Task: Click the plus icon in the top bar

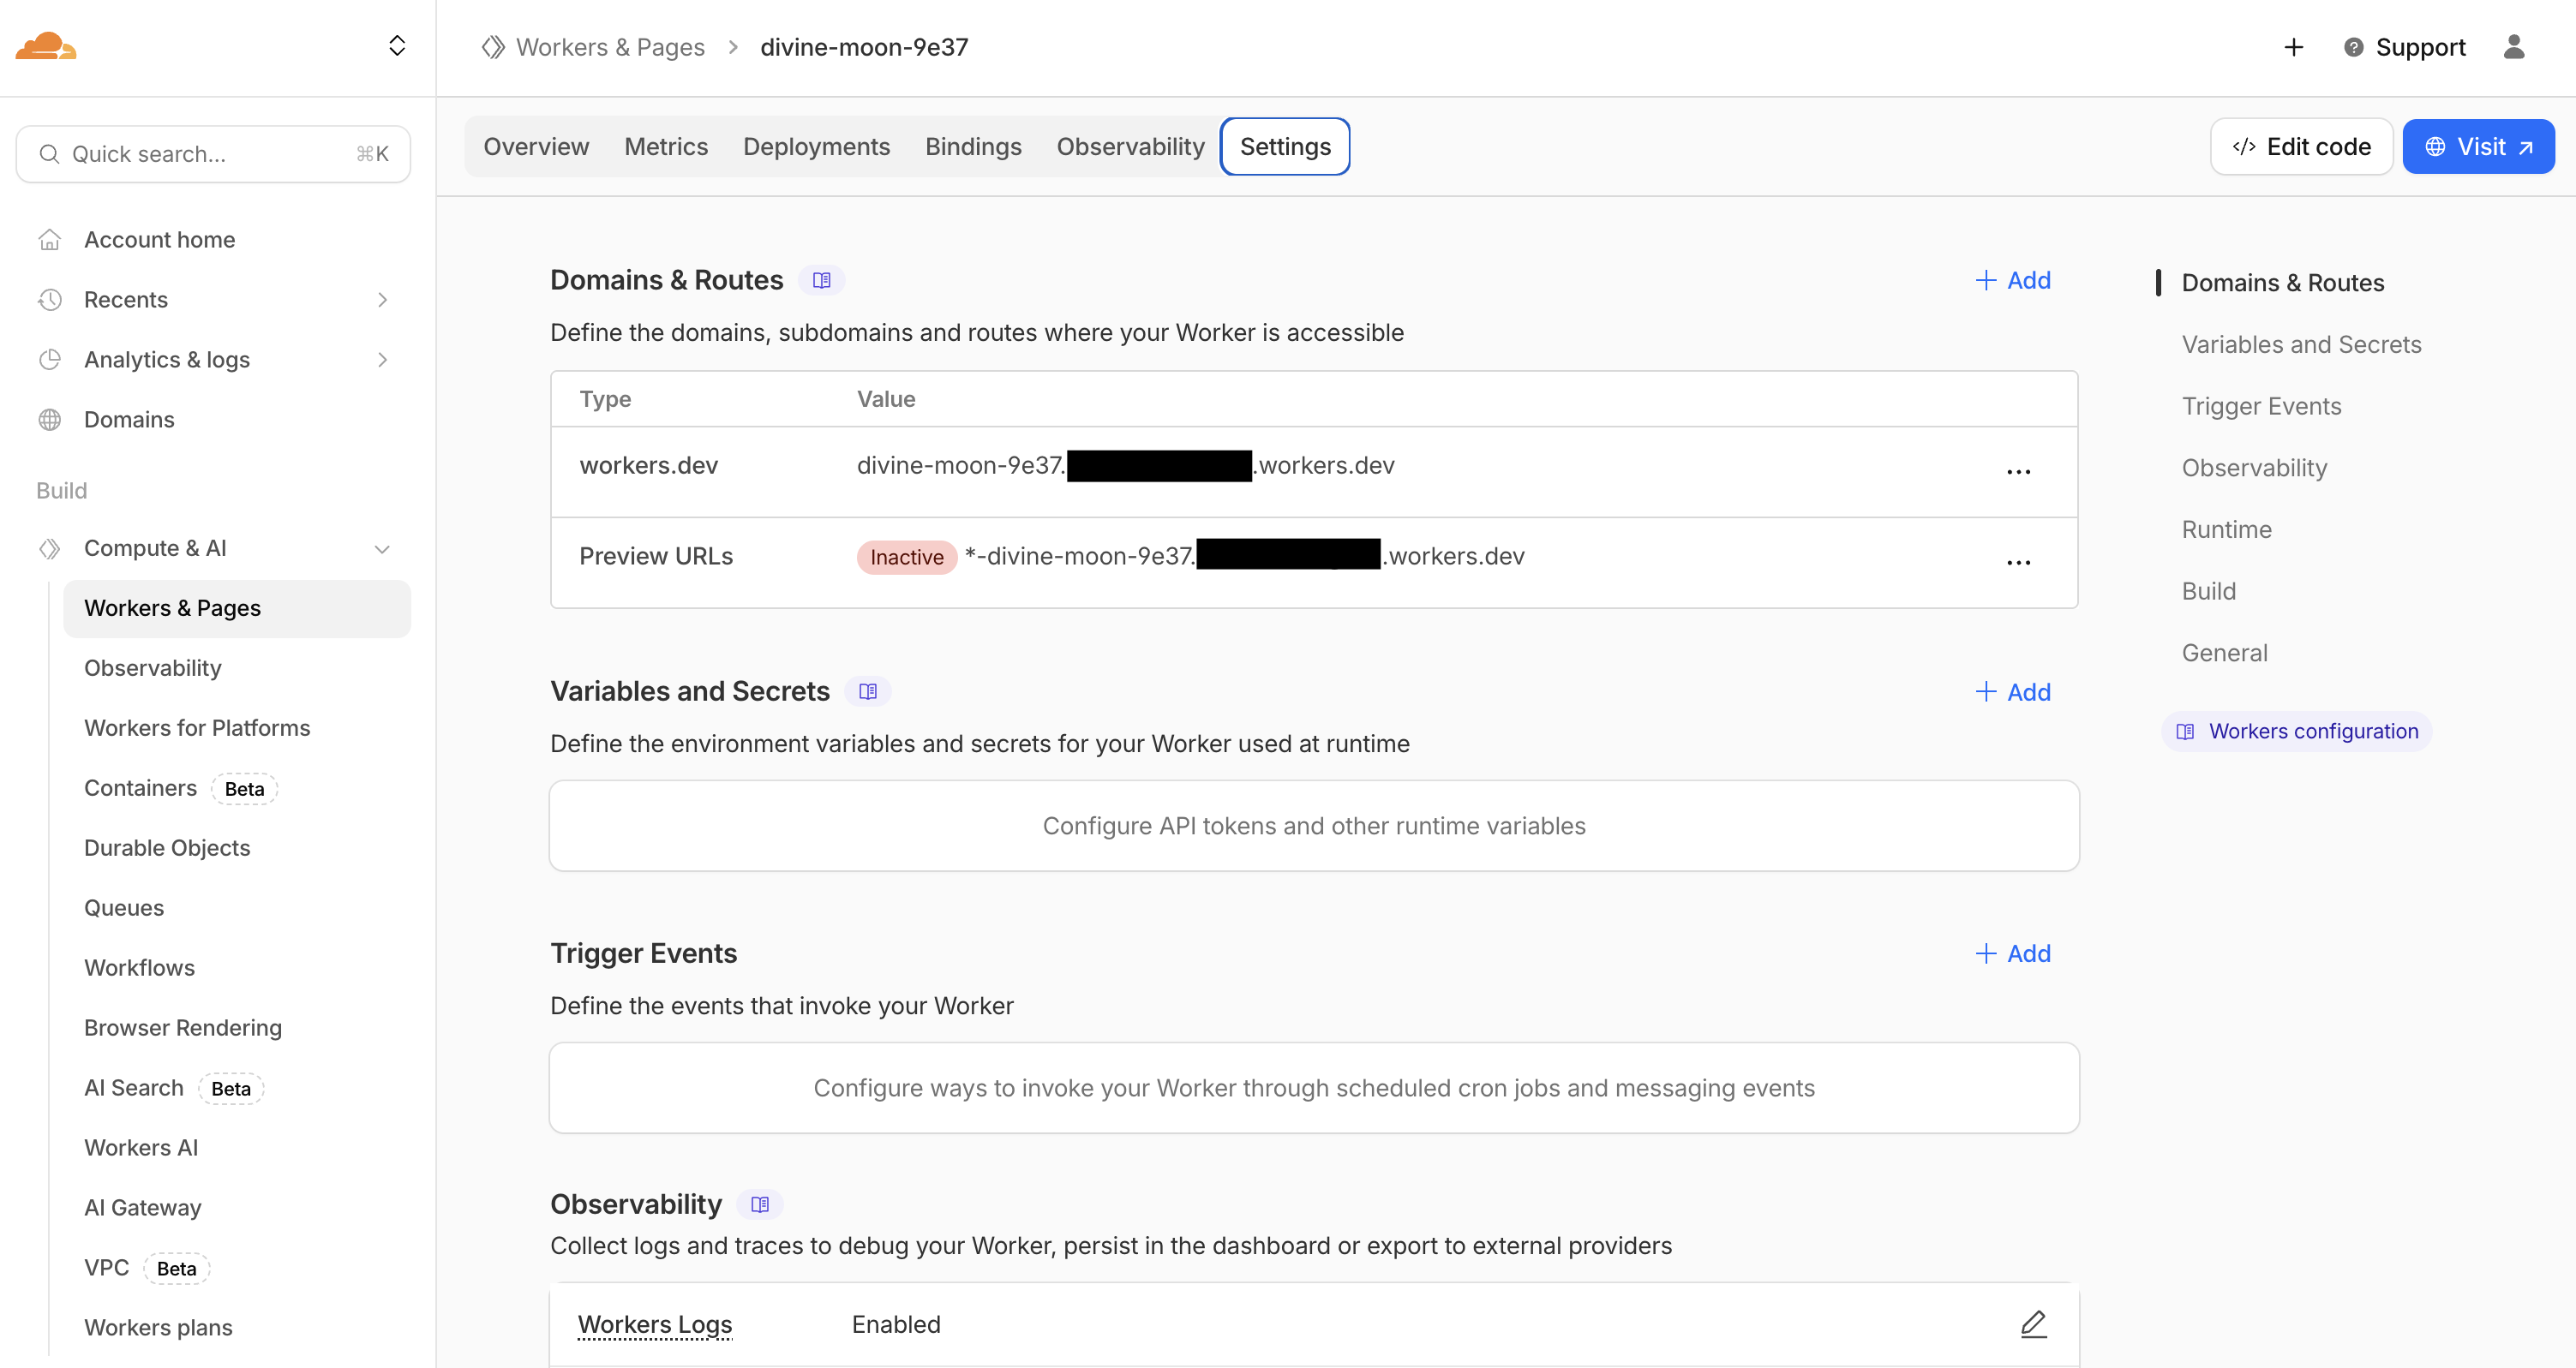Action: click(2293, 47)
